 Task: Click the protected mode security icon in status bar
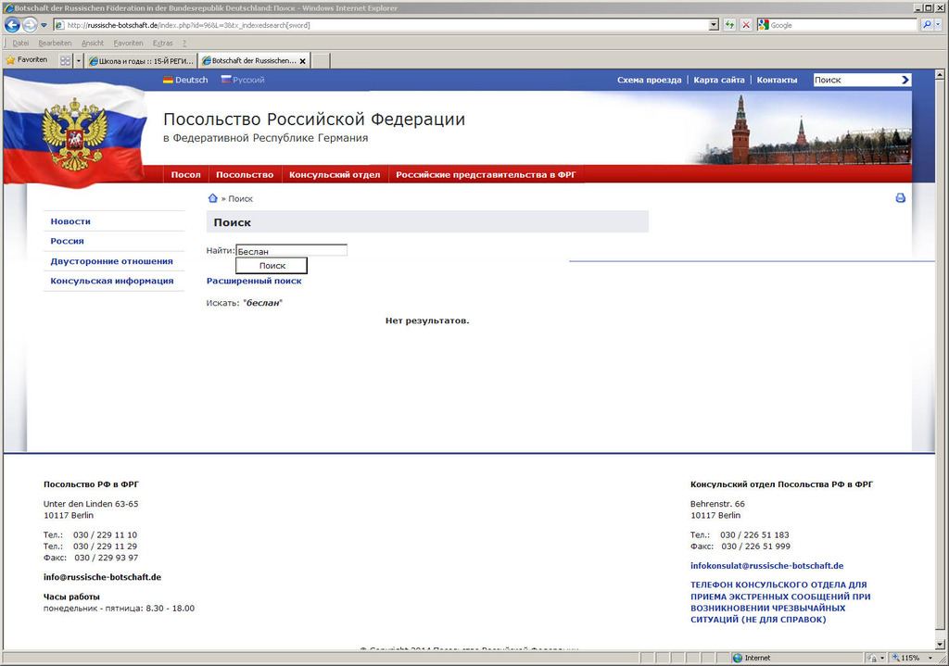873,659
